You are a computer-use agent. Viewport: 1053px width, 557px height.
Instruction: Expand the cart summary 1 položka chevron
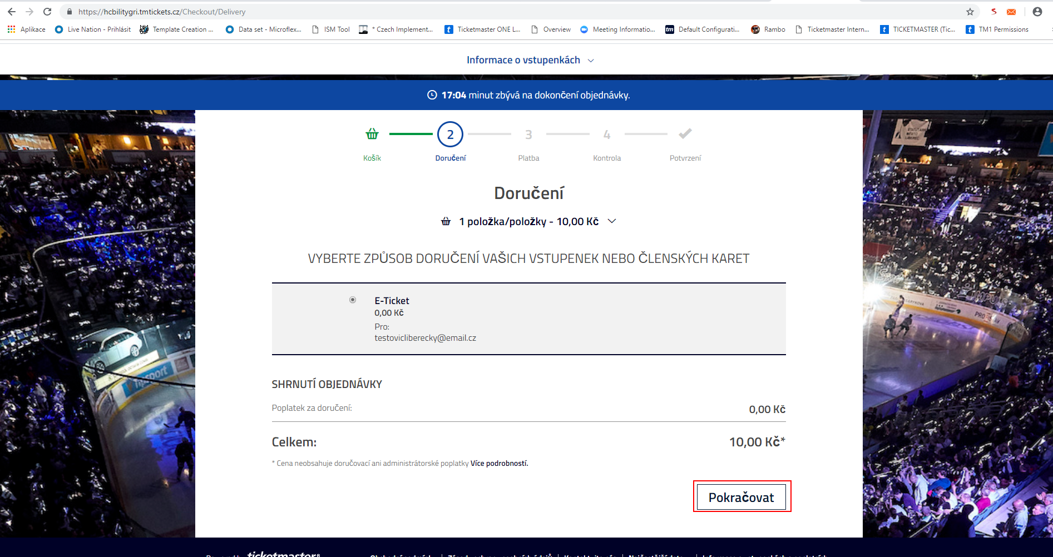[x=612, y=221]
